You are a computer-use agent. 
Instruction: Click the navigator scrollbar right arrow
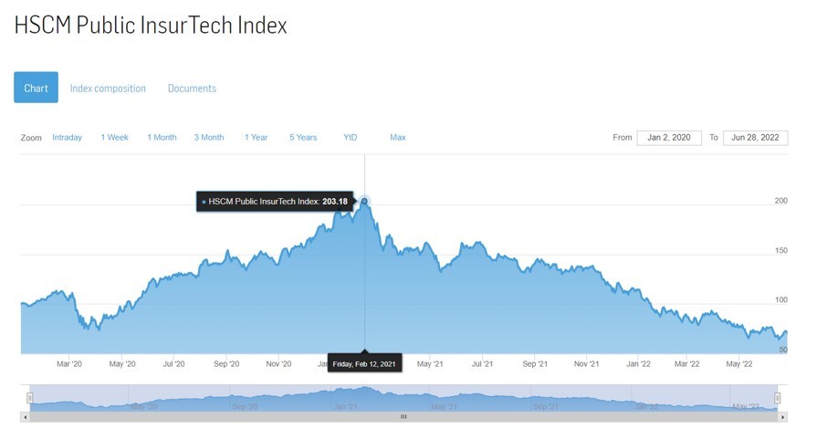tap(782, 417)
